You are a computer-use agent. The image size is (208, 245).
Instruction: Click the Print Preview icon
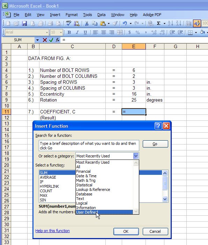pos(59,23)
